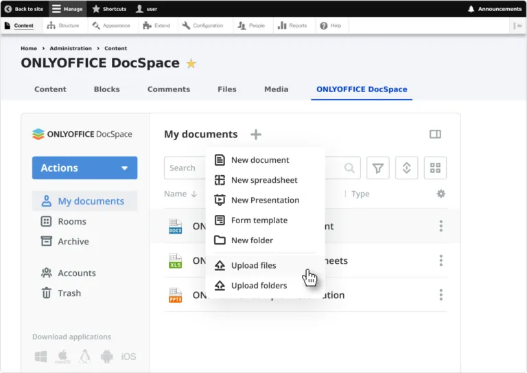Open the Content admin toolbar item
The height and width of the screenshot is (373, 527).
click(x=19, y=25)
